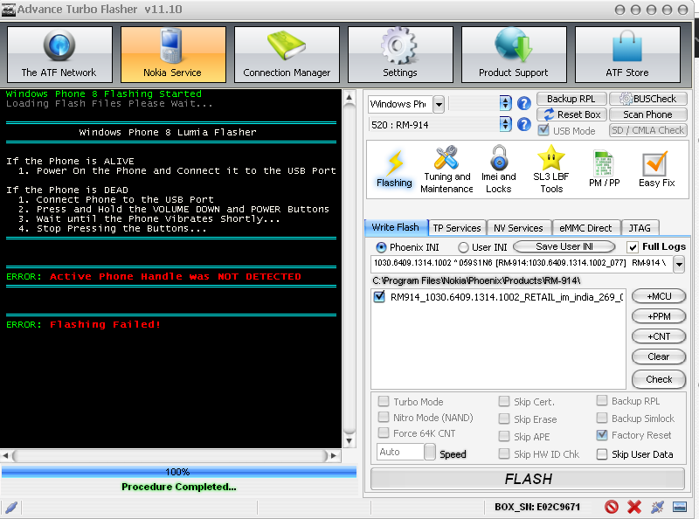699x519 pixels.
Task: Open the PM / PP section
Action: [604, 170]
